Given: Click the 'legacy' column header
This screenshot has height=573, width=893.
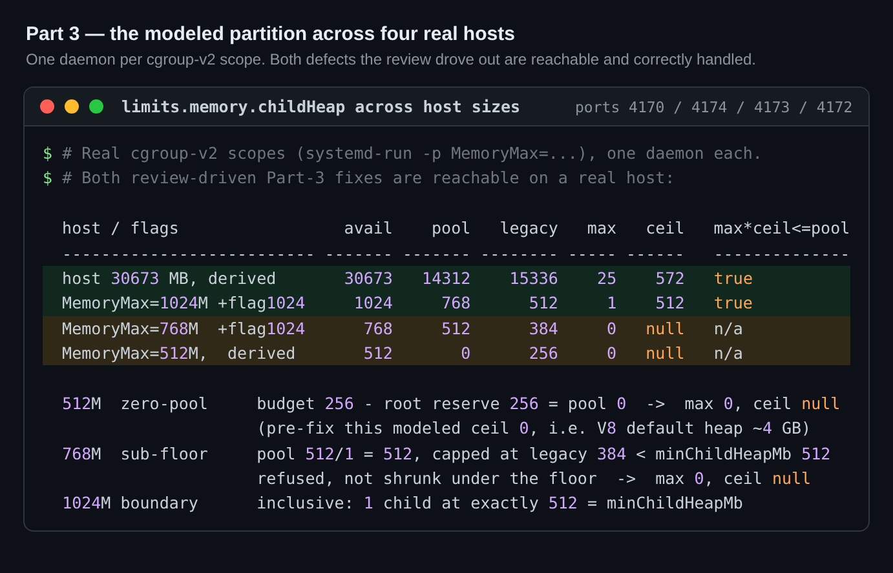Looking at the screenshot, I should click(x=529, y=228).
